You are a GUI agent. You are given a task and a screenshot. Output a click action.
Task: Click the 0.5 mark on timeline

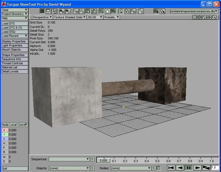tap(157, 160)
